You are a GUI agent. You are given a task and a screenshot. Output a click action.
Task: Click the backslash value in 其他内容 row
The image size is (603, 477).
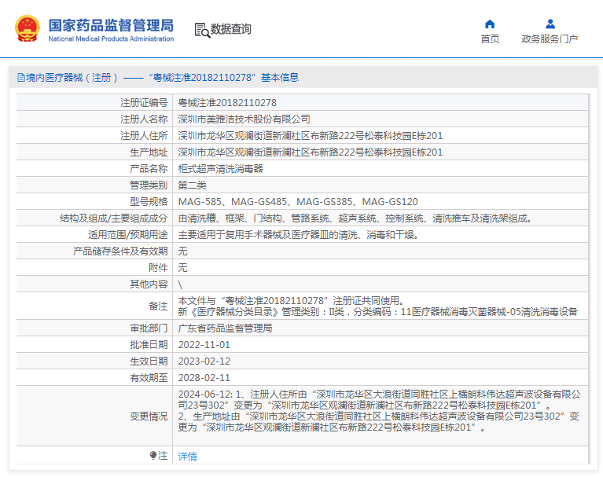coord(180,284)
